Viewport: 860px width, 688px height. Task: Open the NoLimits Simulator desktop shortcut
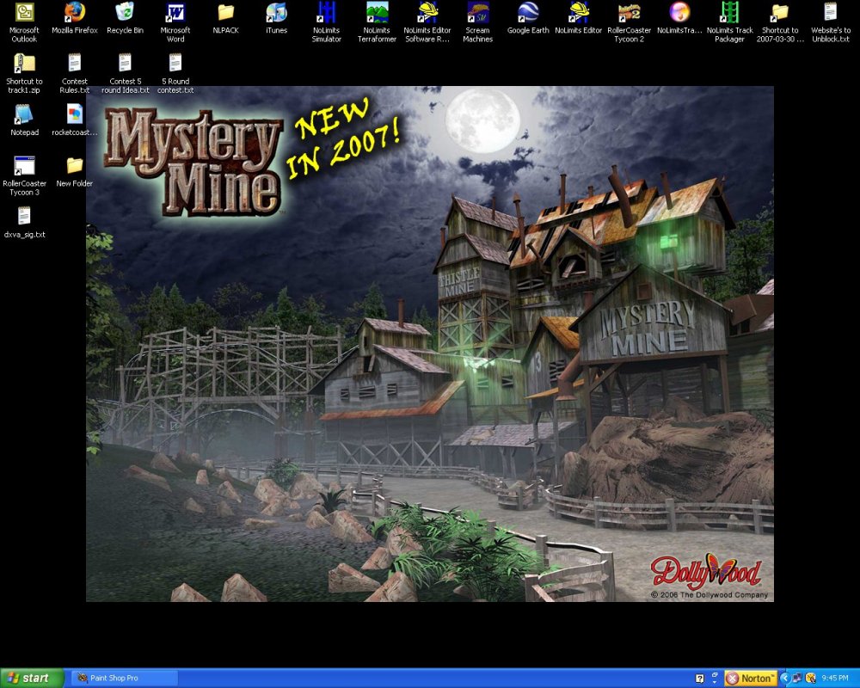coord(326,13)
